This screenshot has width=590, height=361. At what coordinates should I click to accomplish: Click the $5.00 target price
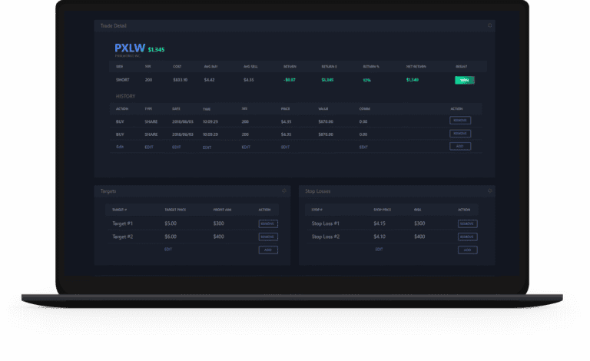[x=171, y=224]
